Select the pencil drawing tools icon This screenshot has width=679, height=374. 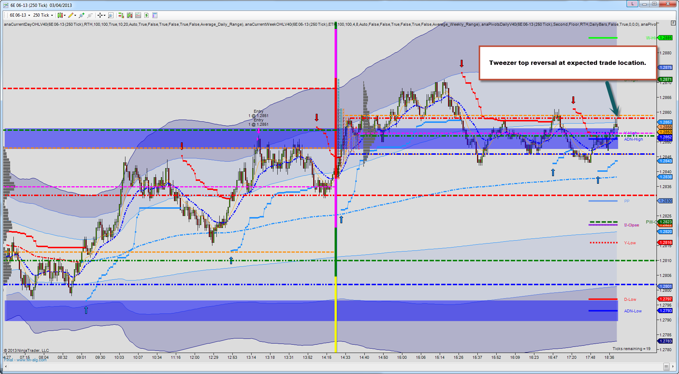[71, 15]
